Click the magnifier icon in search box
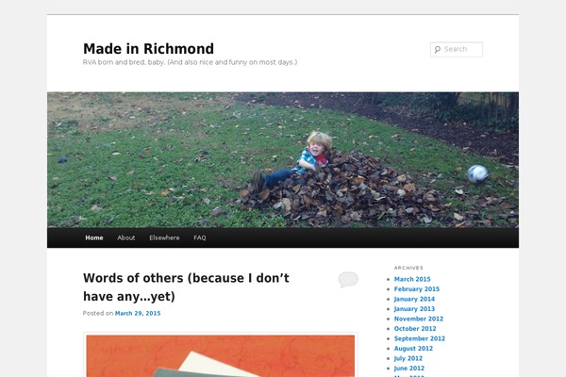566x377 pixels. pos(438,49)
